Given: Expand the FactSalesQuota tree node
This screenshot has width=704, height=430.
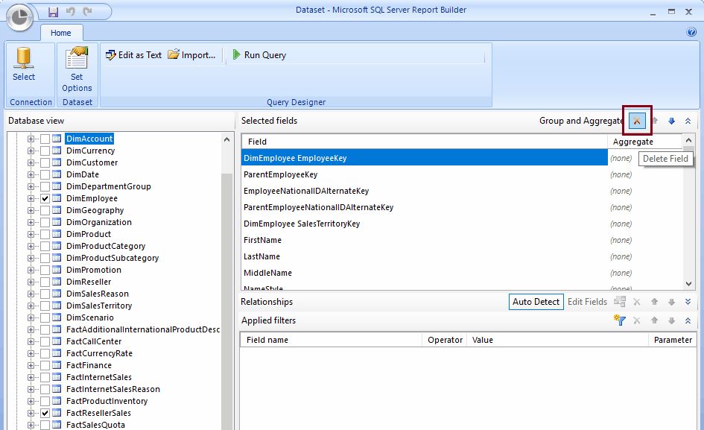Looking at the screenshot, I should tap(31, 425).
